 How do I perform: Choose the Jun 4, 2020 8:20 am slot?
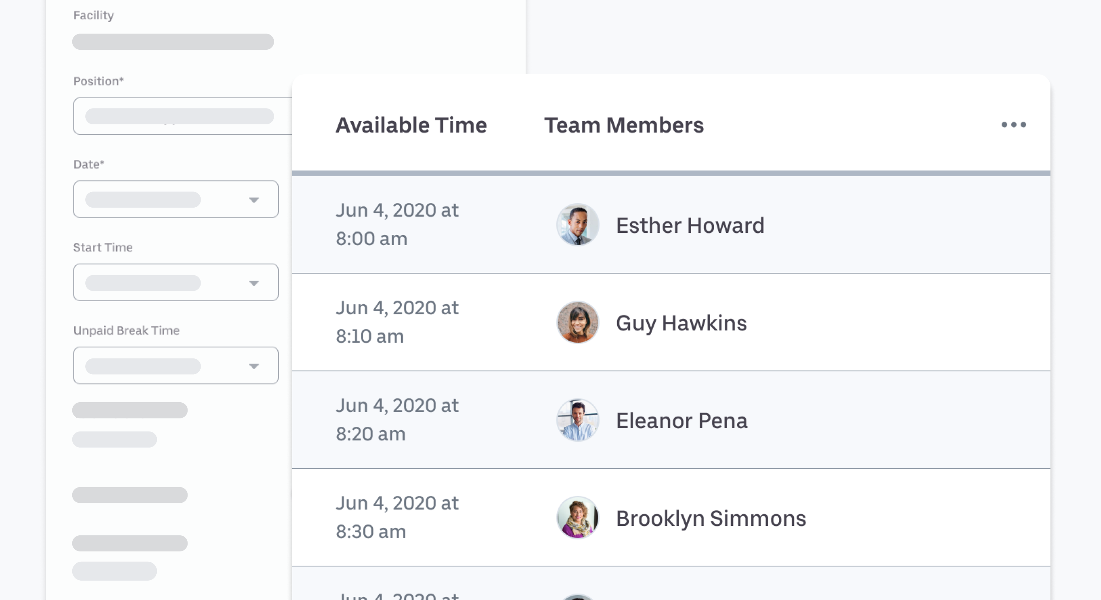click(397, 420)
